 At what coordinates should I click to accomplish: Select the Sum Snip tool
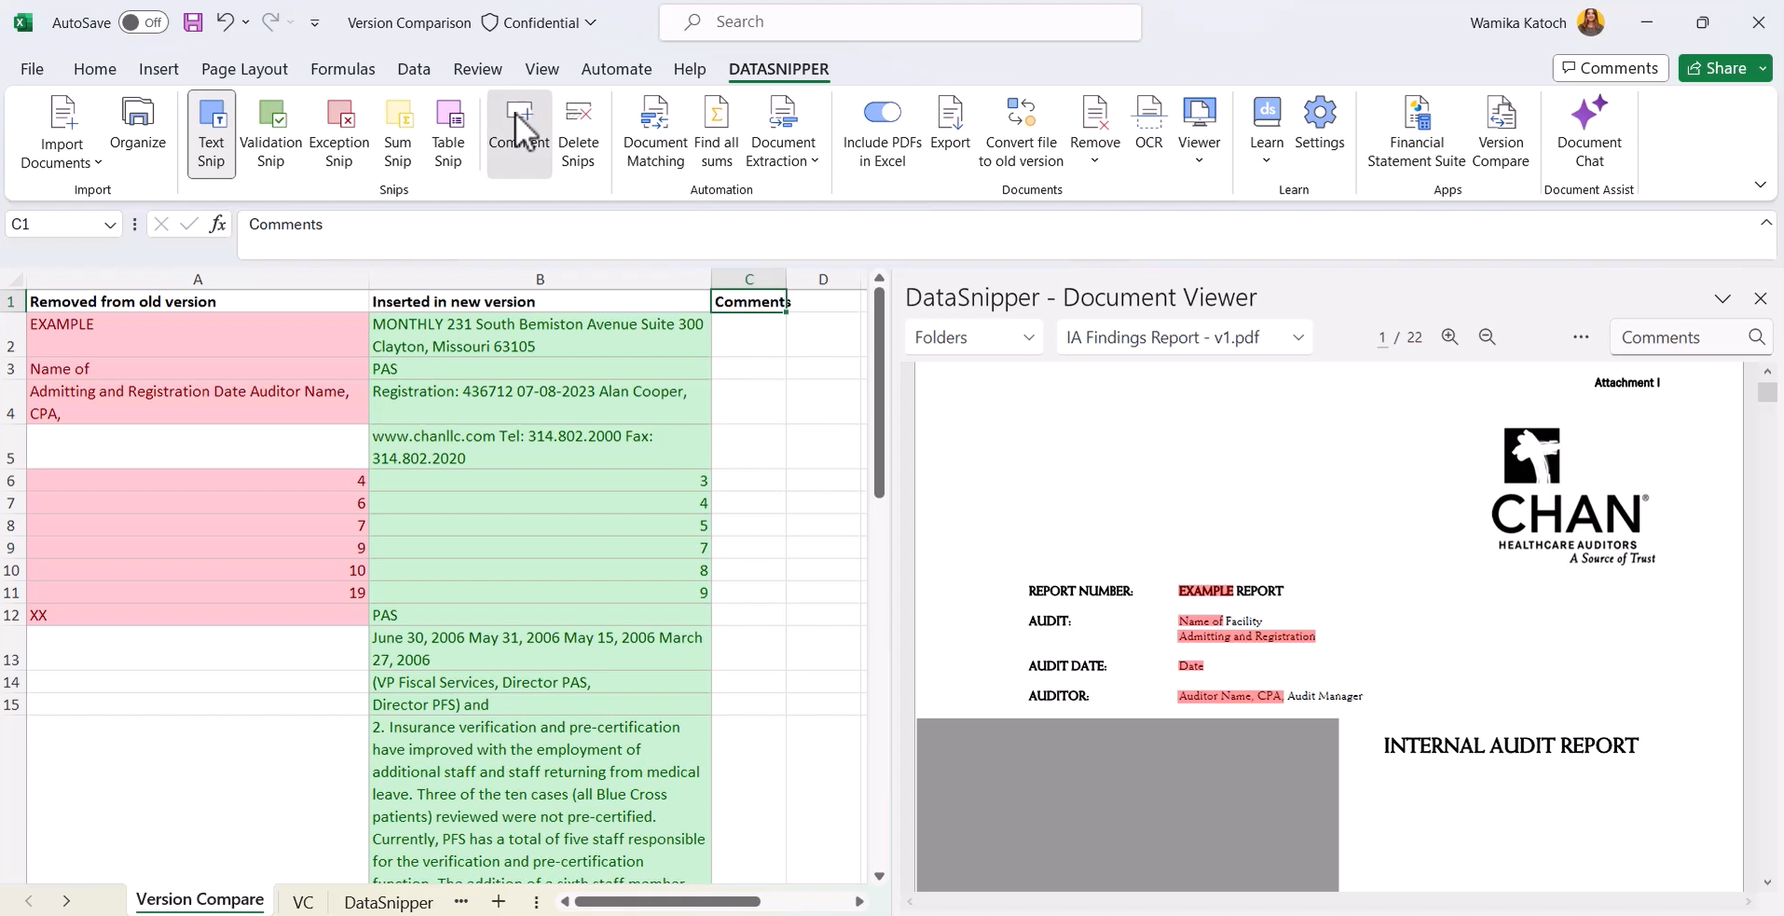tap(398, 130)
